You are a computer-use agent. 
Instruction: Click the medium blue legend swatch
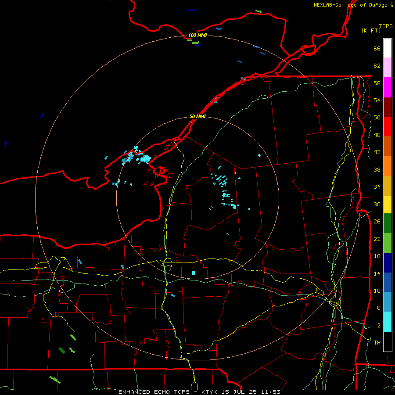pos(388,282)
